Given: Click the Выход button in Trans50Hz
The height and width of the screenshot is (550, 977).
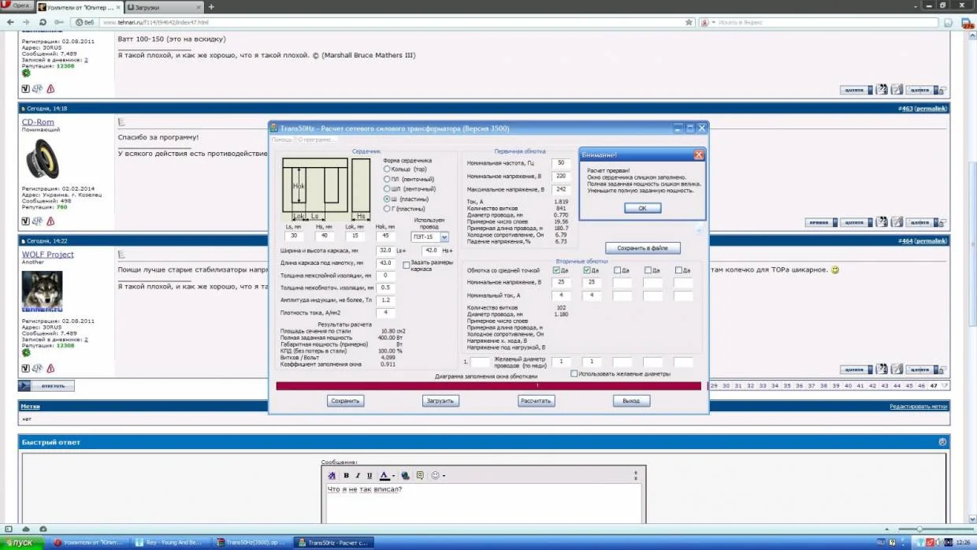Looking at the screenshot, I should pos(631,400).
